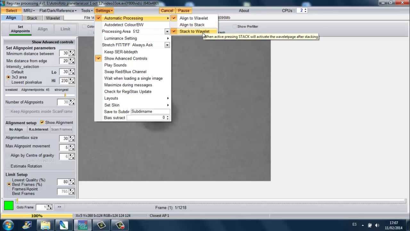Click the ES language indicator
This screenshot has width=410, height=231.
pyautogui.click(x=354, y=224)
